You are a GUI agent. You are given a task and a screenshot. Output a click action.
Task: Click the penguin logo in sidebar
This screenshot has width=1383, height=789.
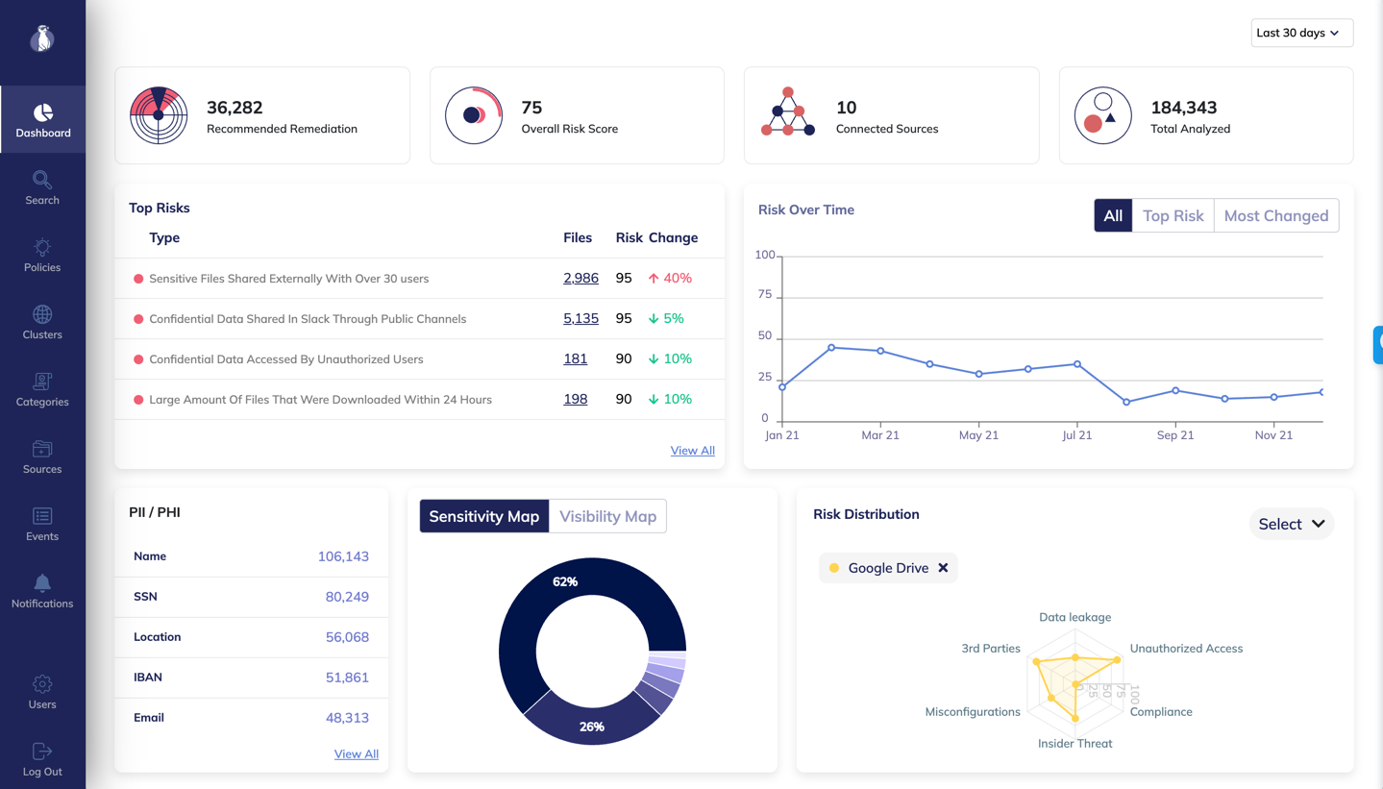point(42,38)
